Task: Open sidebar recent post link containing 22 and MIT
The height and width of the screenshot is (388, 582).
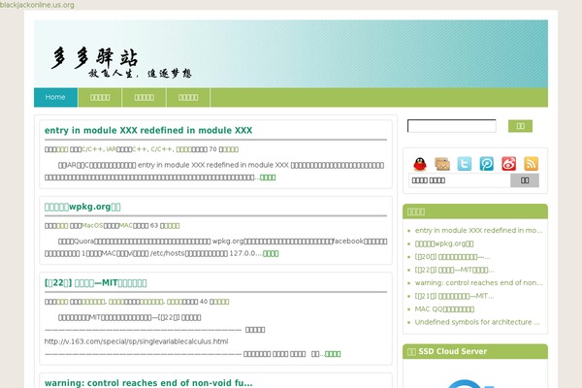Action: coord(454,270)
